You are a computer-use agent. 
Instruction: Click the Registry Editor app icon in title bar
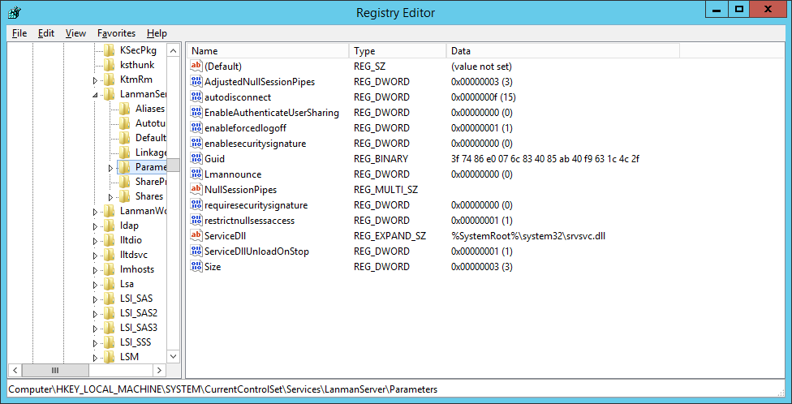point(14,12)
